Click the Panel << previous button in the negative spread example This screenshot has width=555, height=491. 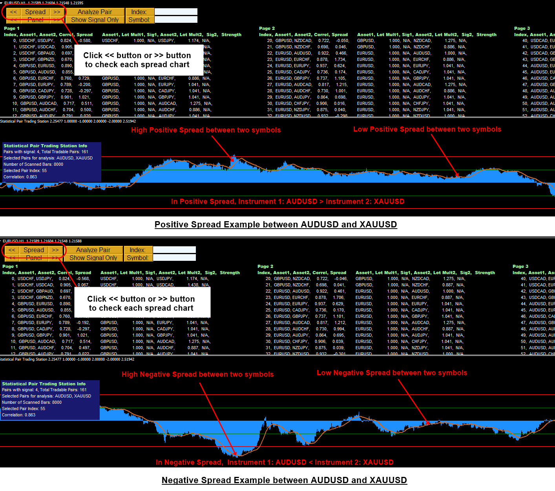(12, 258)
